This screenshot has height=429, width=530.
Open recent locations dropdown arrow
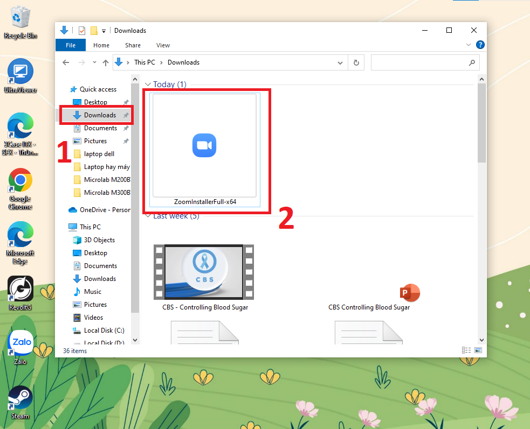click(94, 62)
